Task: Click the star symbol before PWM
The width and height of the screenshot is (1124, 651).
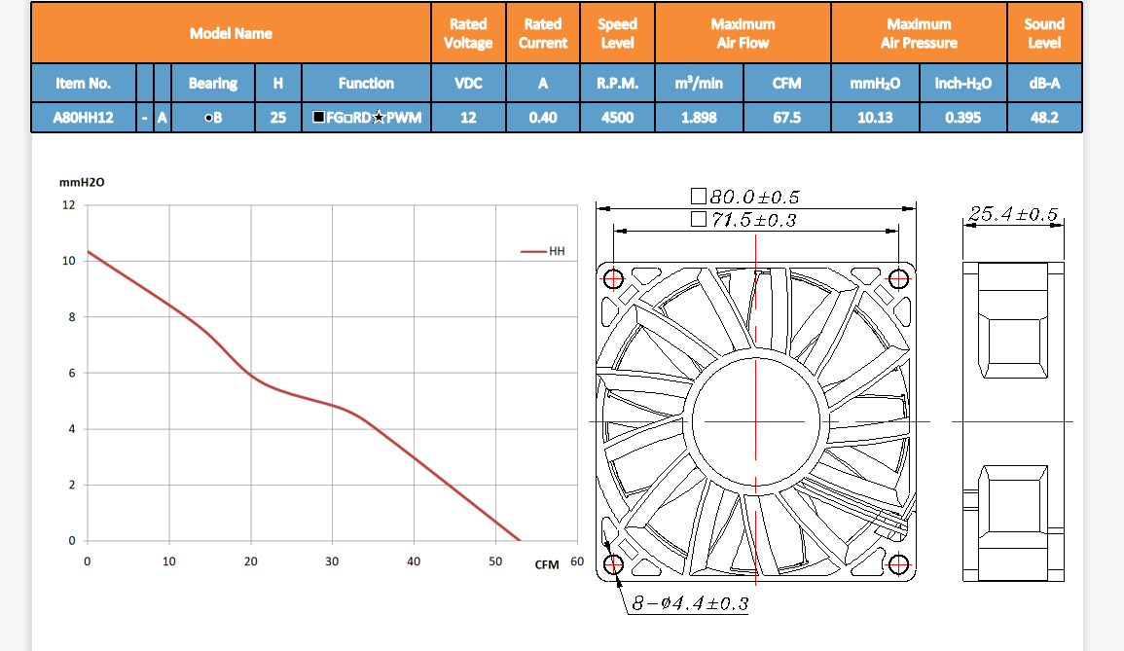Action: [x=379, y=118]
